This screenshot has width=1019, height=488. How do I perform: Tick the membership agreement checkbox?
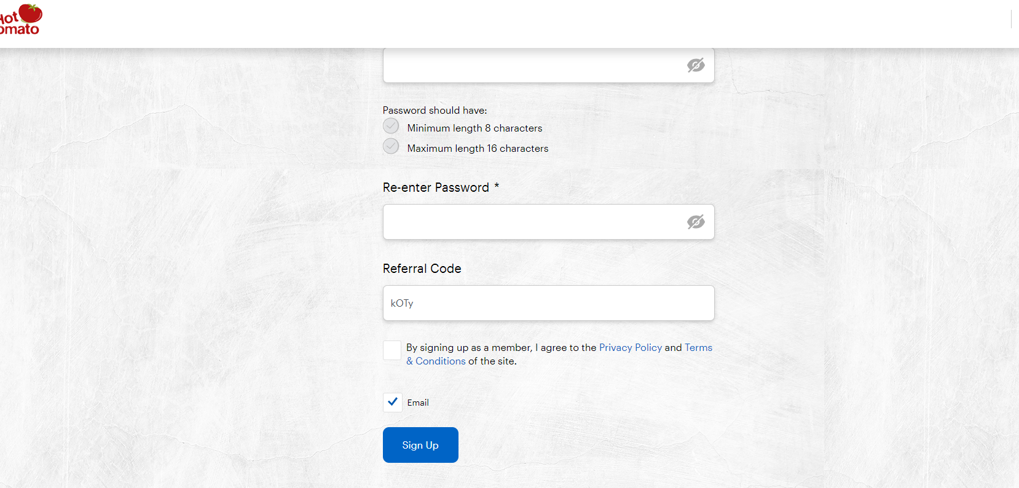tap(392, 350)
